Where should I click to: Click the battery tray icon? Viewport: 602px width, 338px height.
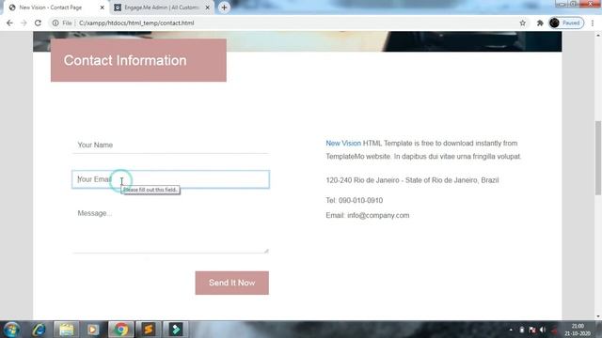[x=522, y=330]
